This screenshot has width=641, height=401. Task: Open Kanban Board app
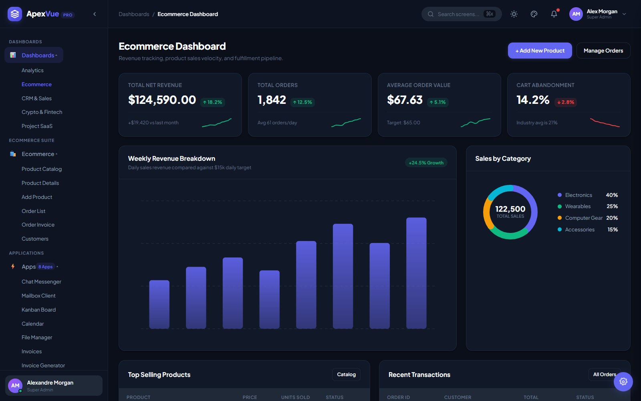click(x=38, y=310)
